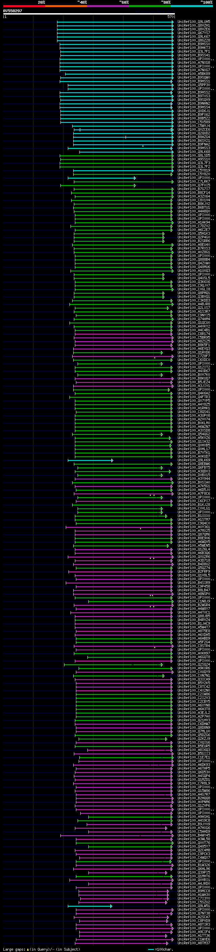Select hit label UniRef100_C5WVJ4
Screen dimensions: 216x952
pyautogui.click(x=194, y=126)
